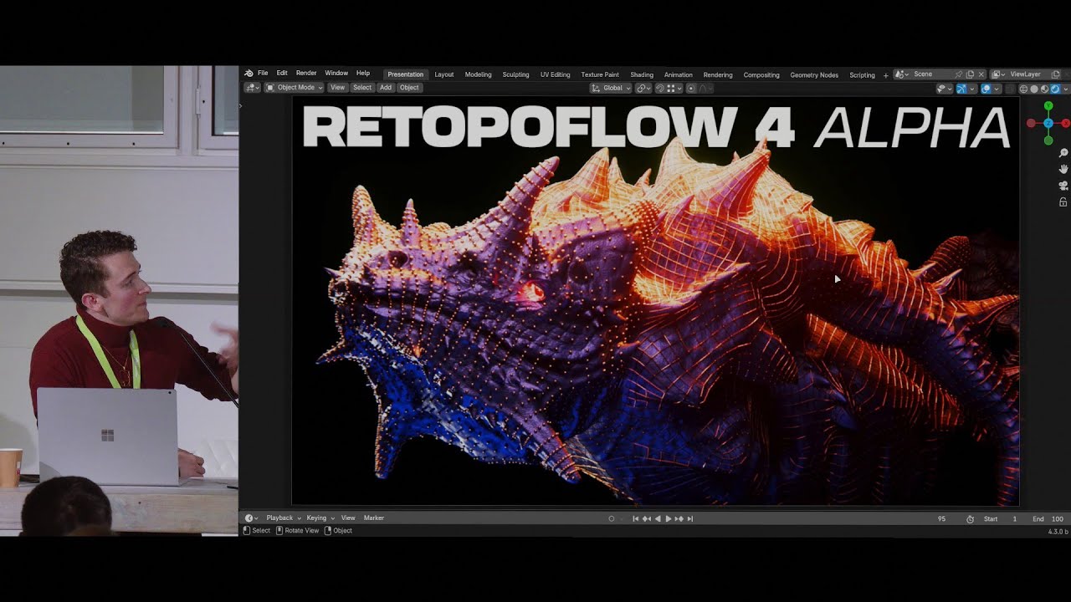Switch to the Animation workspace tab
1071x602 pixels.
679,74
